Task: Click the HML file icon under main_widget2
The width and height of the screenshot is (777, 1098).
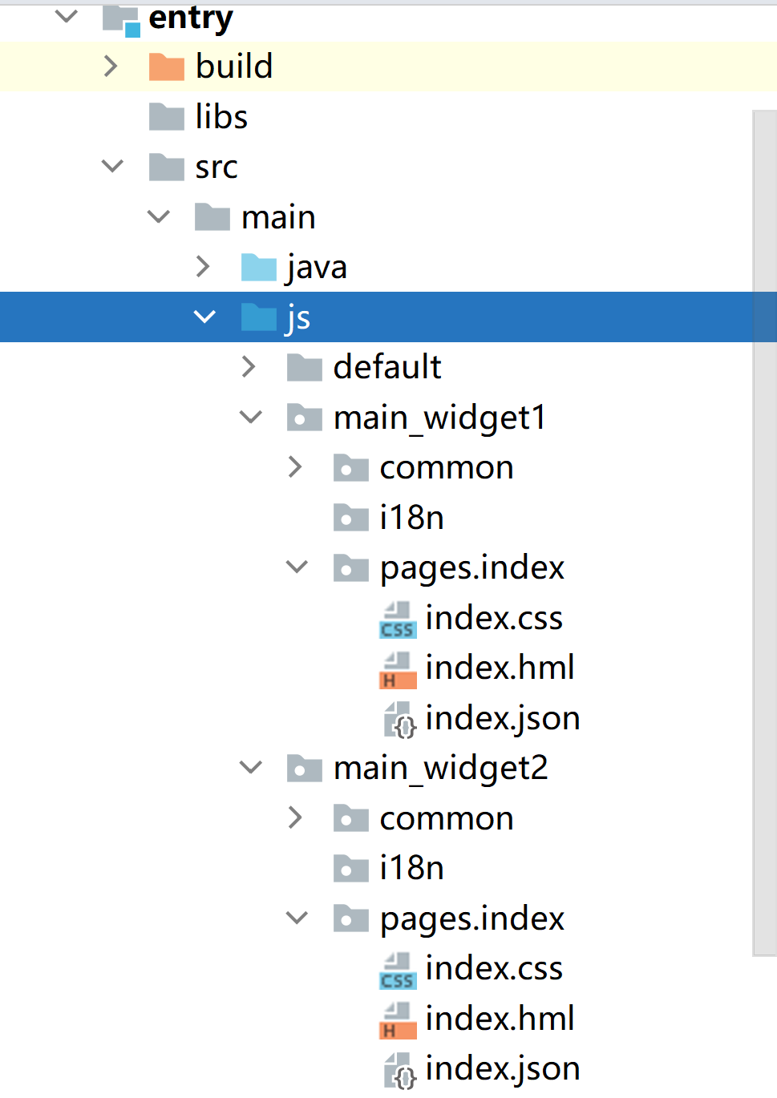Action: click(398, 1019)
